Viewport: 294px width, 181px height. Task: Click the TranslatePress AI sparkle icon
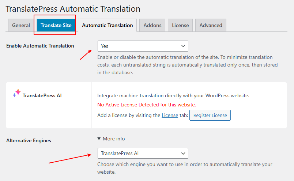[x=17, y=93]
